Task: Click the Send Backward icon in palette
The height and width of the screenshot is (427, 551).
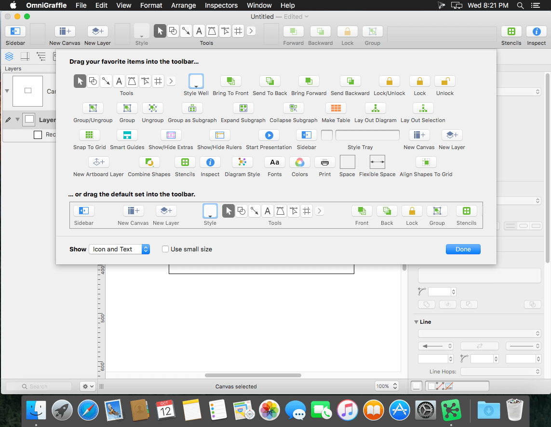Action: (350, 81)
